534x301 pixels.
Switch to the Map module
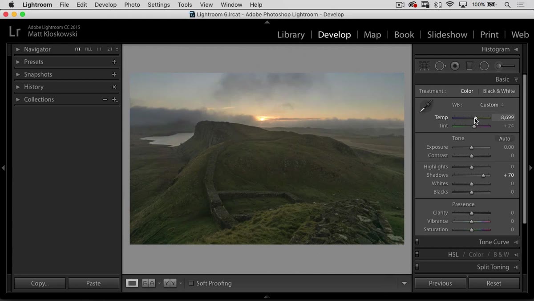pyautogui.click(x=372, y=34)
